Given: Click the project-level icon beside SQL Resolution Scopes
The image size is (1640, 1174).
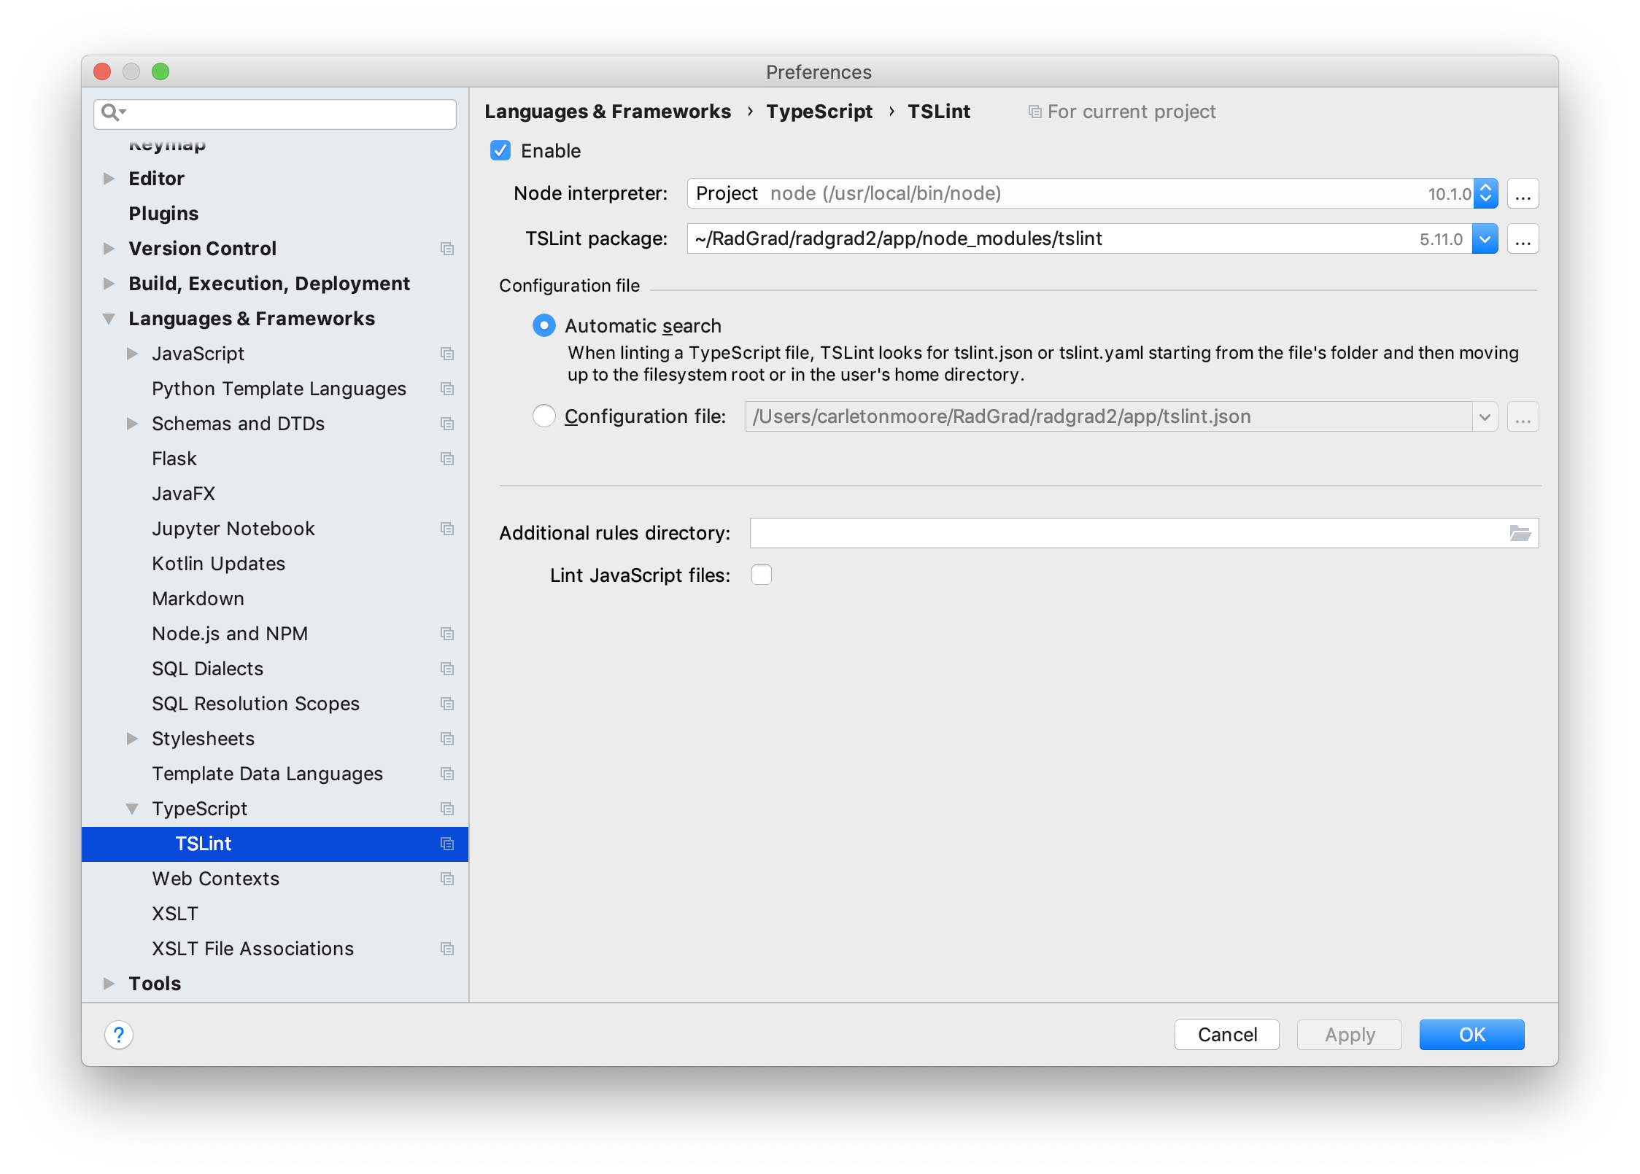Looking at the screenshot, I should point(447,704).
